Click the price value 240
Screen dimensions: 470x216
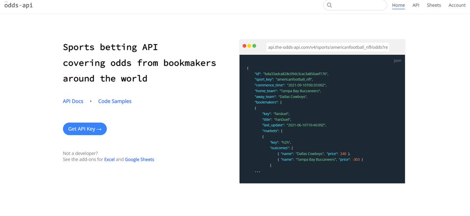click(x=343, y=154)
